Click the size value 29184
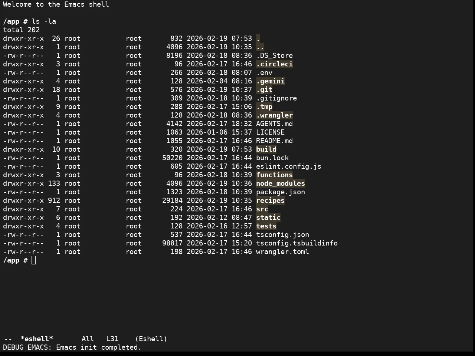This screenshot has height=356, width=475. [172, 201]
